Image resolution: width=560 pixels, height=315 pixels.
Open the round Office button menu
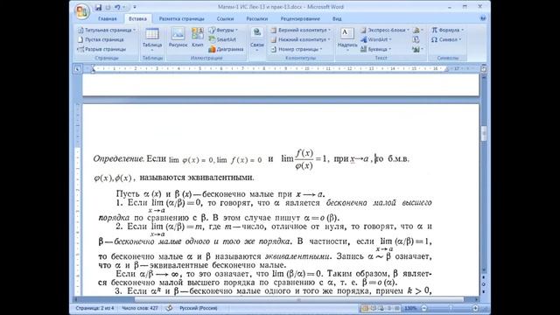[81, 11]
